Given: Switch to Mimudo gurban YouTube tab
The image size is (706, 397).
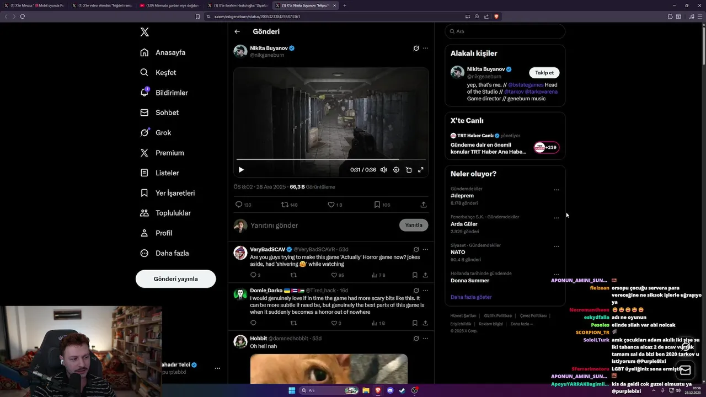Looking at the screenshot, I should tap(169, 6).
